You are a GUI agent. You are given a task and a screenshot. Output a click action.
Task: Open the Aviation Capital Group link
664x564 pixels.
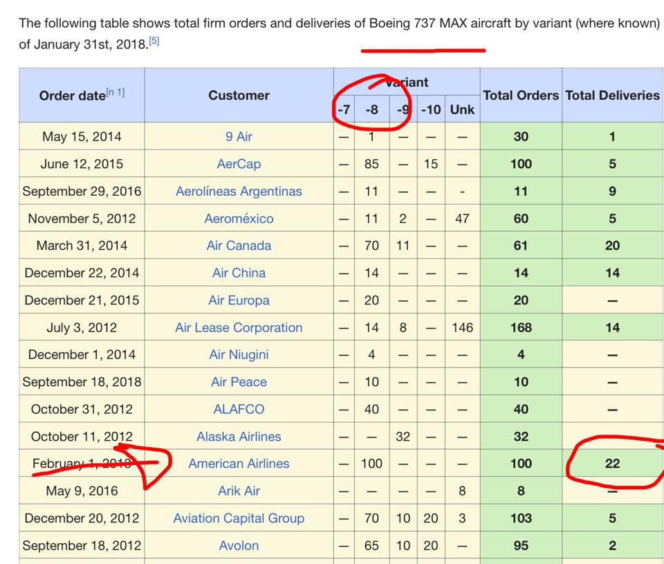coord(239,518)
